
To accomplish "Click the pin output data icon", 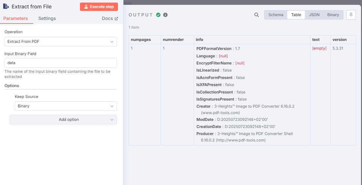I will 351,15.
